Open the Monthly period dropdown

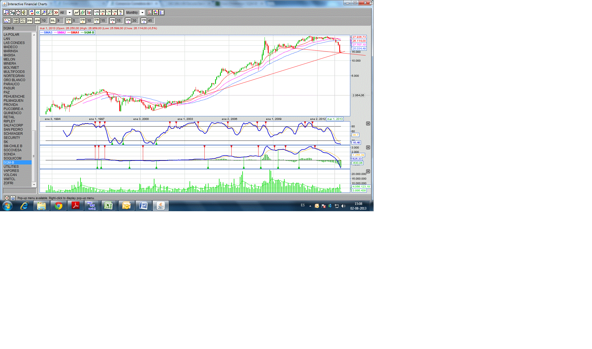click(142, 13)
